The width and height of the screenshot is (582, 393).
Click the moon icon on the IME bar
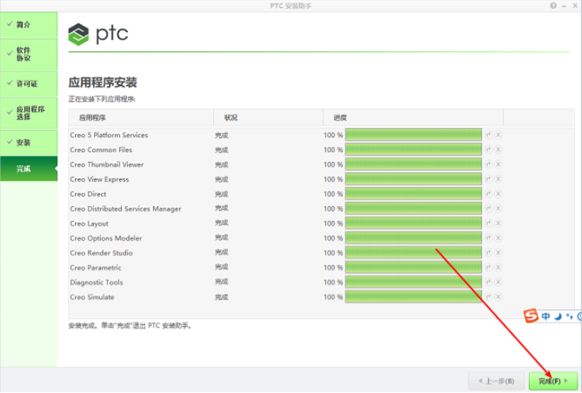558,316
